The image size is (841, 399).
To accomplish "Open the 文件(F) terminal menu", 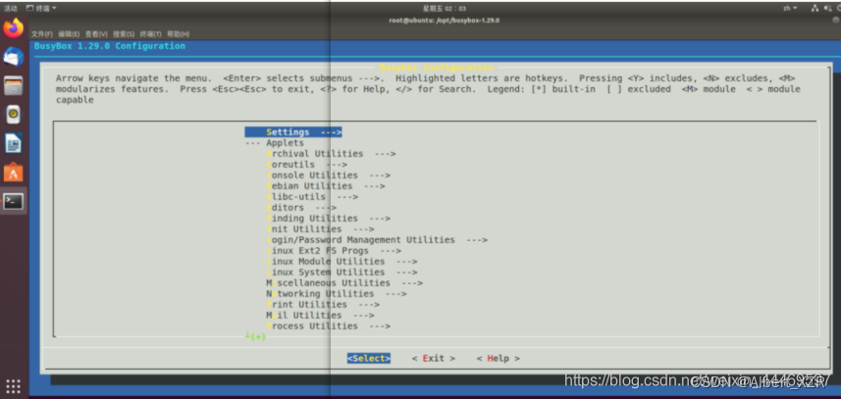I will pyautogui.click(x=42, y=33).
